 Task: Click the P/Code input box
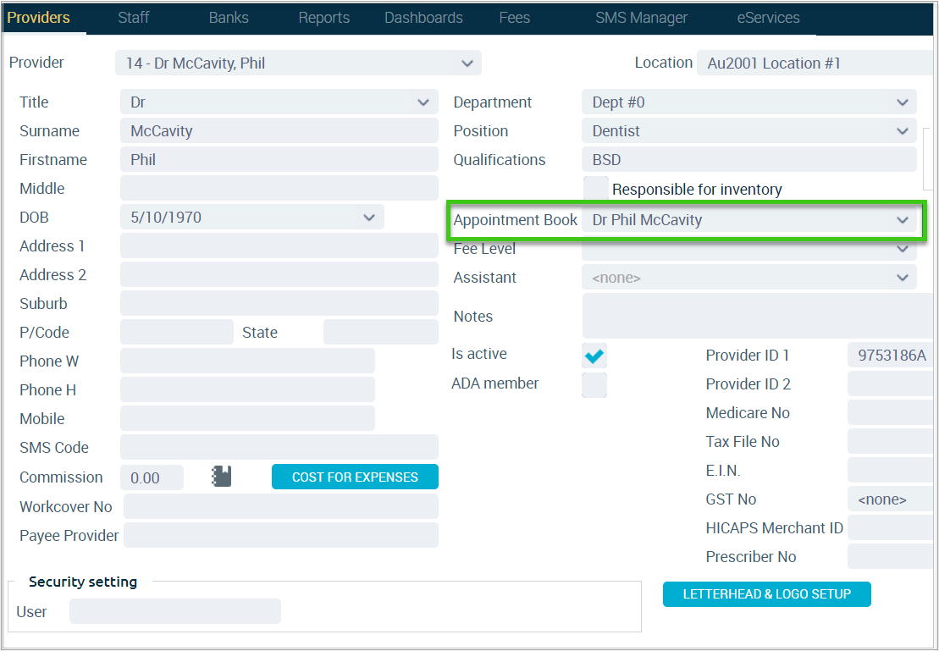tap(177, 332)
